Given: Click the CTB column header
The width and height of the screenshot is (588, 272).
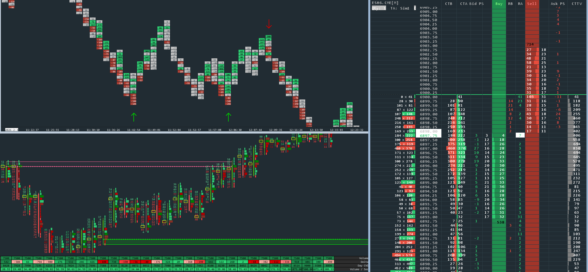Looking at the screenshot, I should pyautogui.click(x=449, y=4).
